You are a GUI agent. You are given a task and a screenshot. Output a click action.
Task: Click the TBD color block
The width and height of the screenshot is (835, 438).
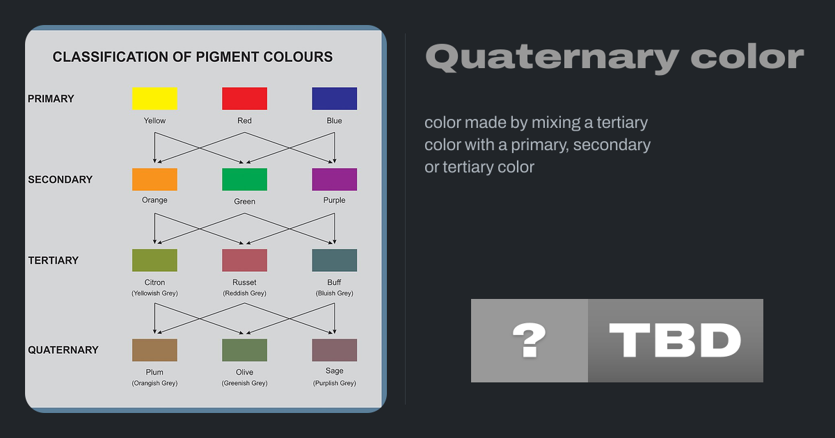[x=675, y=341]
